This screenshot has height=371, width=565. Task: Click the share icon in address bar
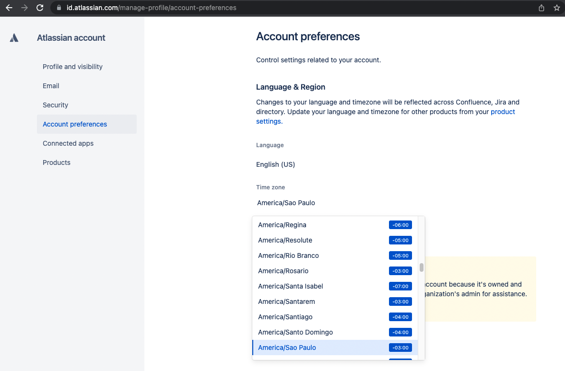541,8
